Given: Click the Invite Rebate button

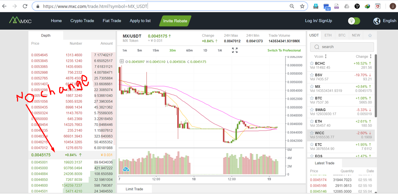Looking at the screenshot, I should [175, 21].
